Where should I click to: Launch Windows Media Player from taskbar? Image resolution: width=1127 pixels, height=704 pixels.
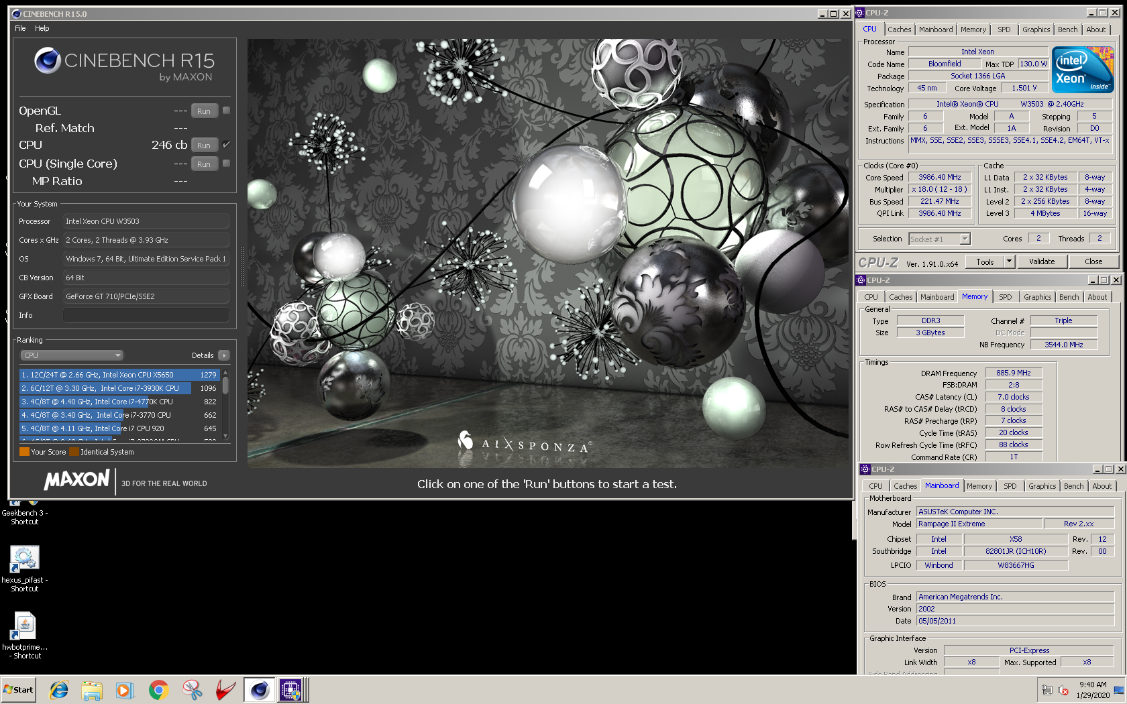125,690
